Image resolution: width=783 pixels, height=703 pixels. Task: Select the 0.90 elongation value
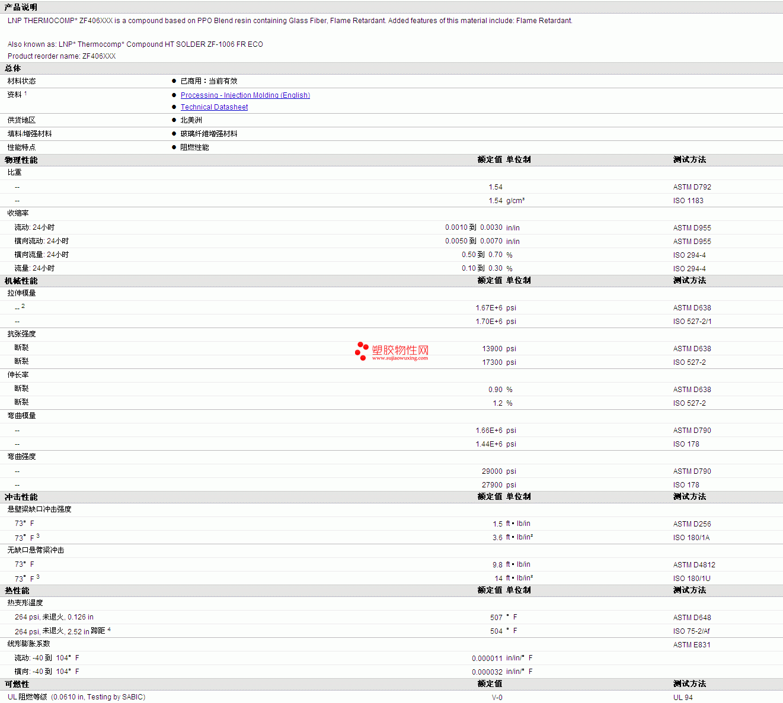pyautogui.click(x=496, y=390)
